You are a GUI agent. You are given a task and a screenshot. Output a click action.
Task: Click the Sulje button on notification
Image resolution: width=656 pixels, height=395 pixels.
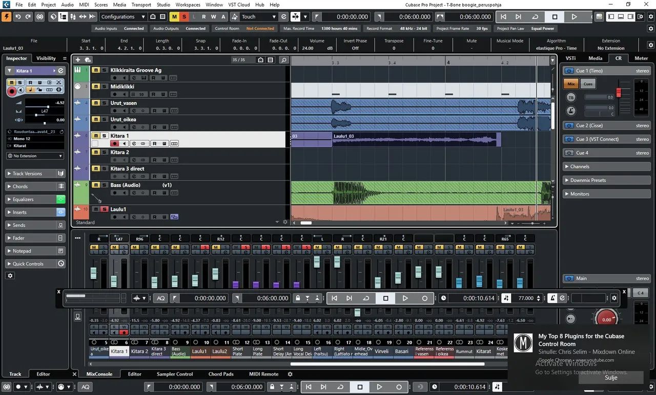click(611, 378)
